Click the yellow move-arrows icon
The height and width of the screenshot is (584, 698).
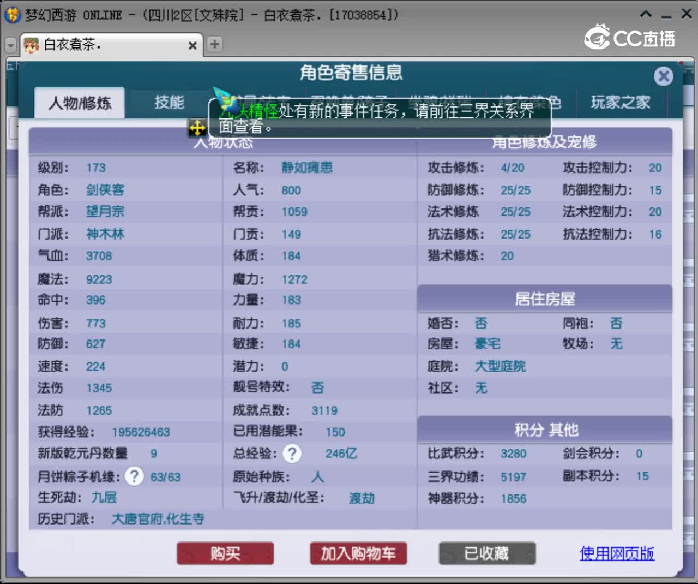pos(197,128)
